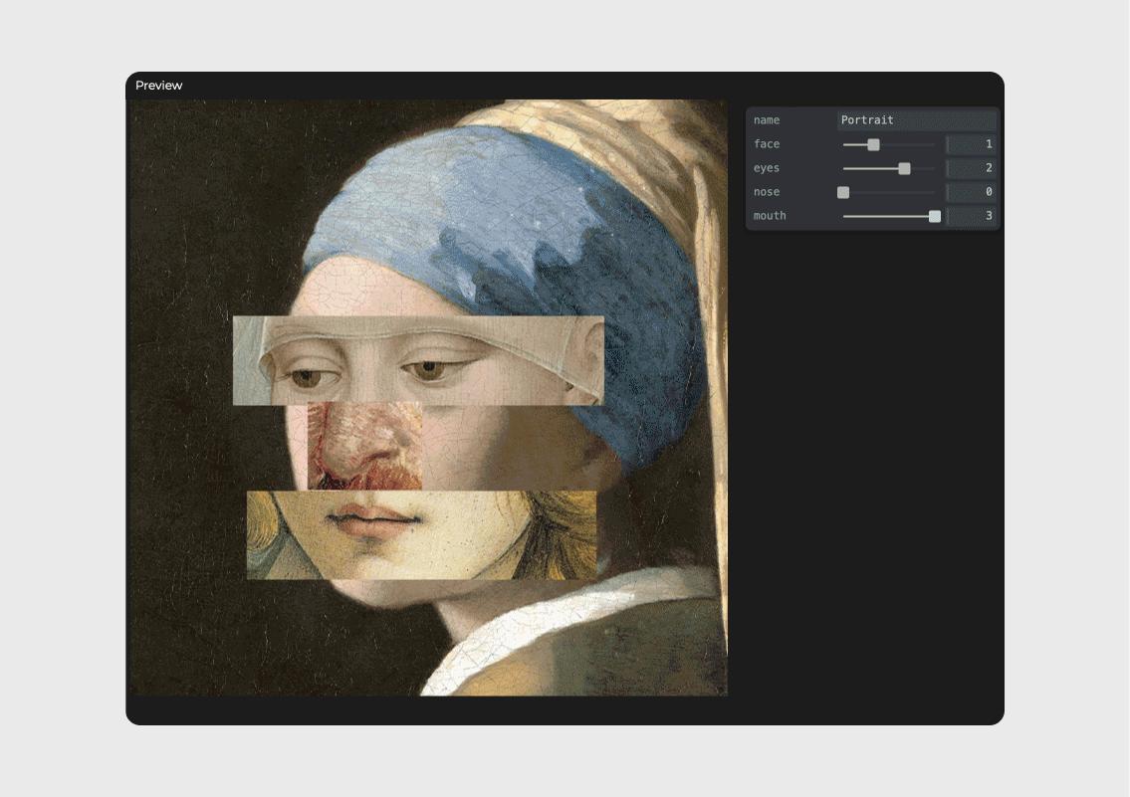The height and width of the screenshot is (797, 1130).
Task: Select the face numeric value box
Action: pos(971,144)
